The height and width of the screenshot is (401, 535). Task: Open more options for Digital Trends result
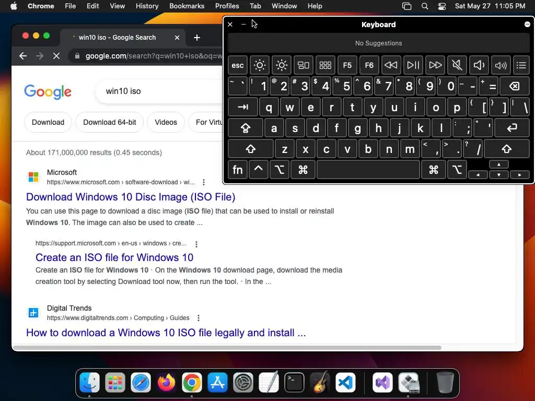(199, 318)
